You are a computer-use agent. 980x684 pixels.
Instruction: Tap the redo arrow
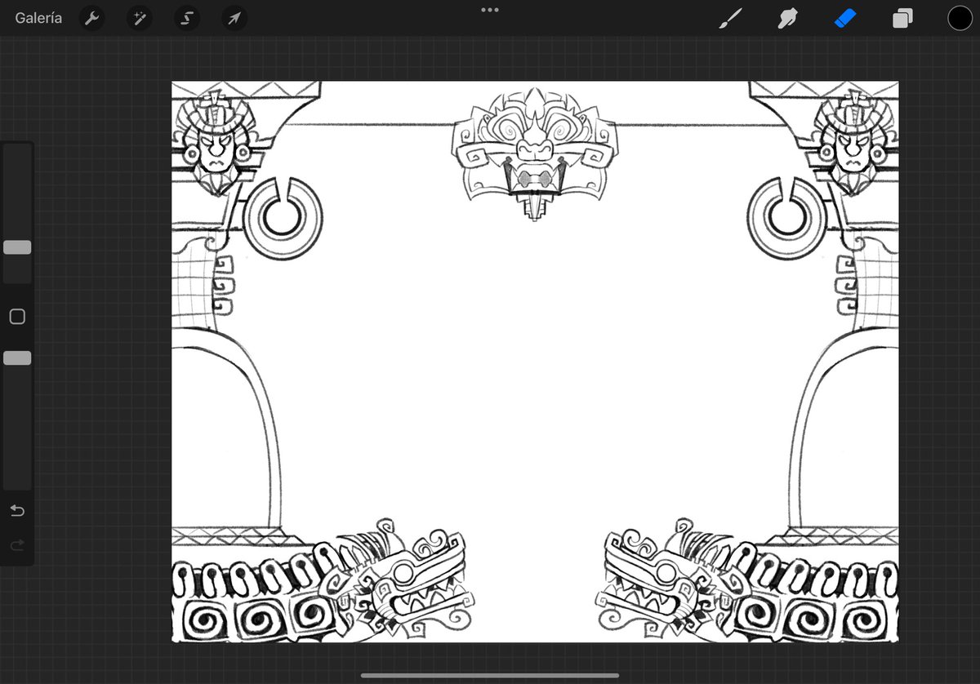[x=16, y=545]
